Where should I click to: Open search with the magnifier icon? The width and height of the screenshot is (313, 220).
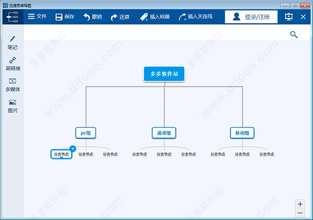294,34
